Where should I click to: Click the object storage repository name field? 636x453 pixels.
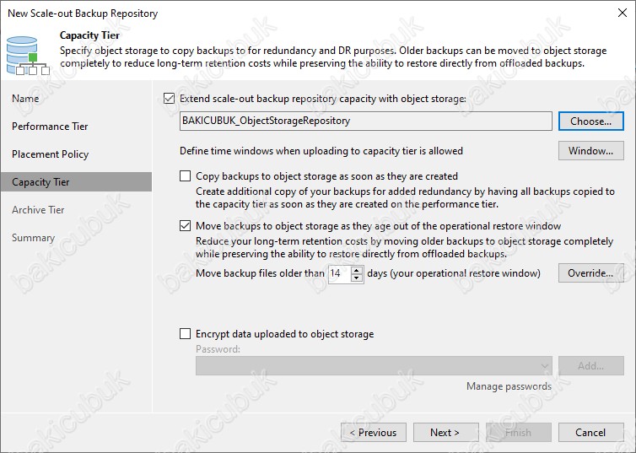[x=365, y=121]
